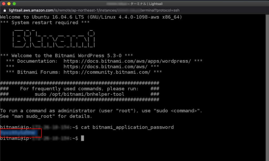Click the lightsail.aws.amazon.com address bar
This screenshot has height=161, width=269.
[x=94, y=10]
